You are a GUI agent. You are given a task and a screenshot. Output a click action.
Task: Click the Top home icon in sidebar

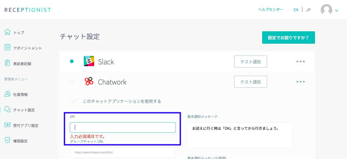[x=7, y=32]
